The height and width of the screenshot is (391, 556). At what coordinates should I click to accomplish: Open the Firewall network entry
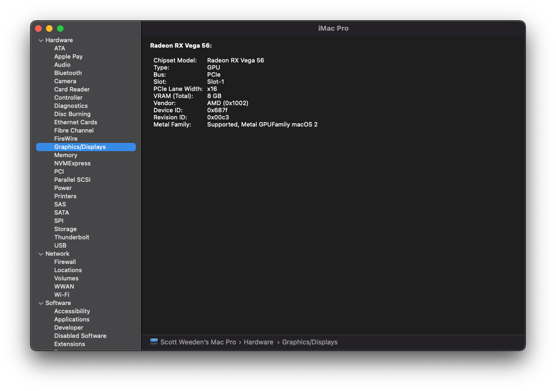click(x=65, y=262)
